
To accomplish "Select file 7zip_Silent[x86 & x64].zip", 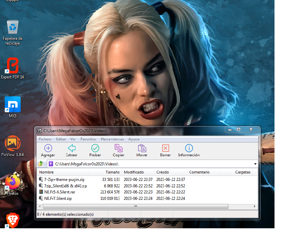I will 65,186.
